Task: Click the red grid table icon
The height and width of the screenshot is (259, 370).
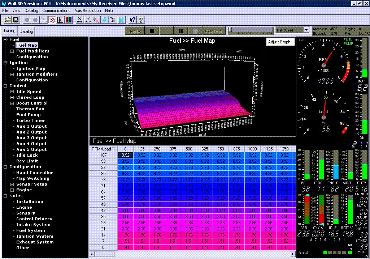Action: (60, 20)
